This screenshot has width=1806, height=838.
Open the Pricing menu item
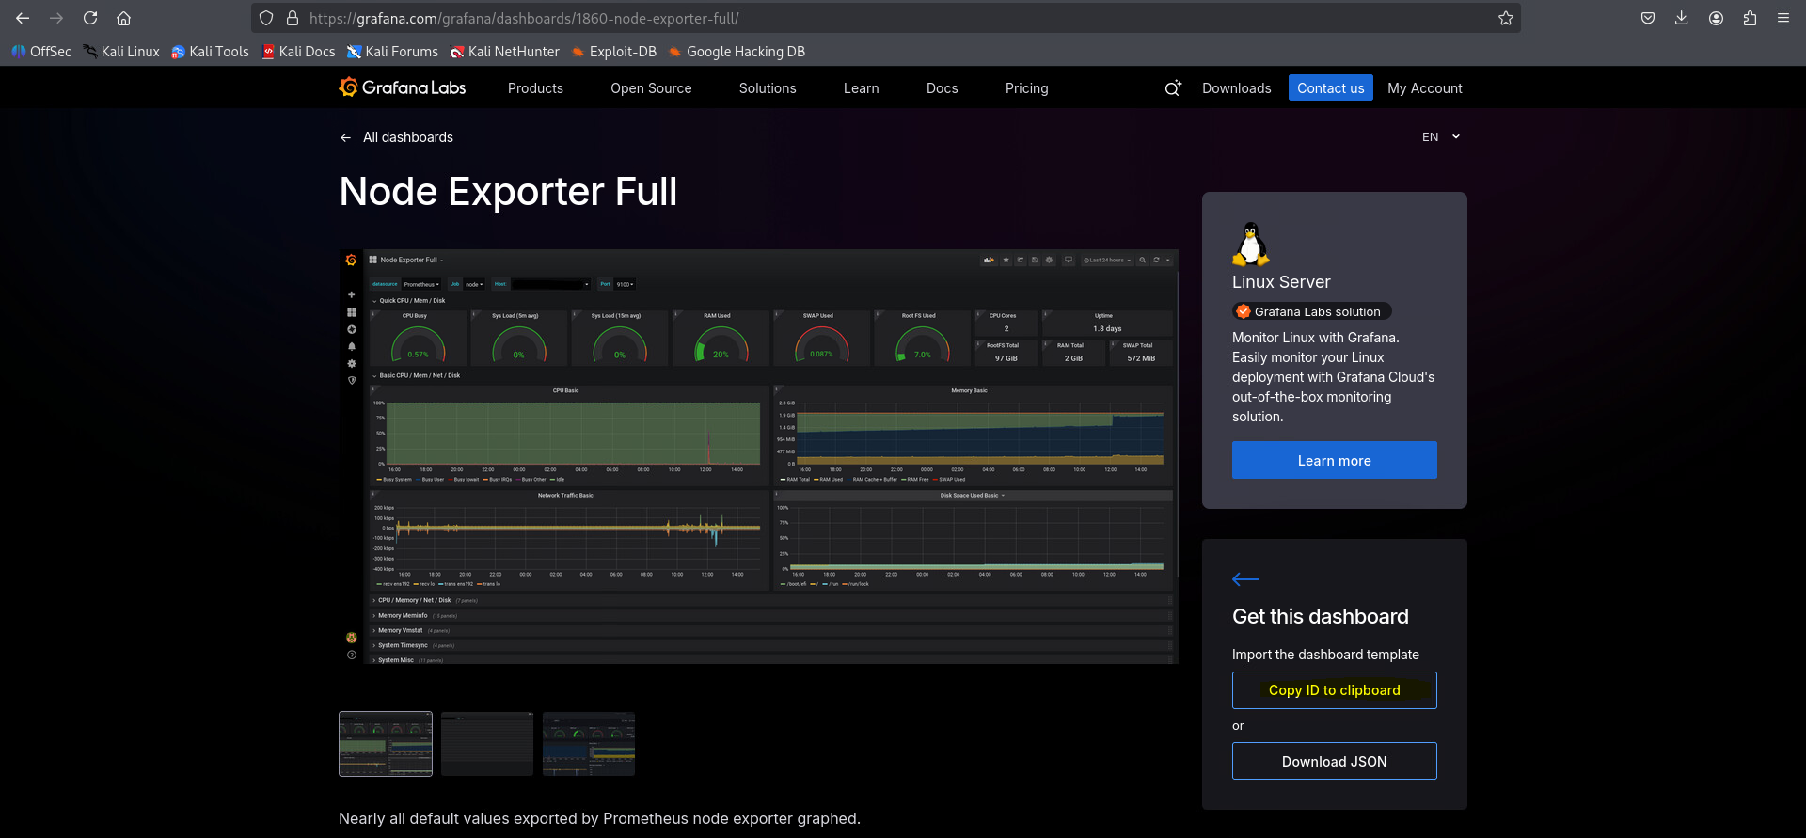tap(1026, 88)
